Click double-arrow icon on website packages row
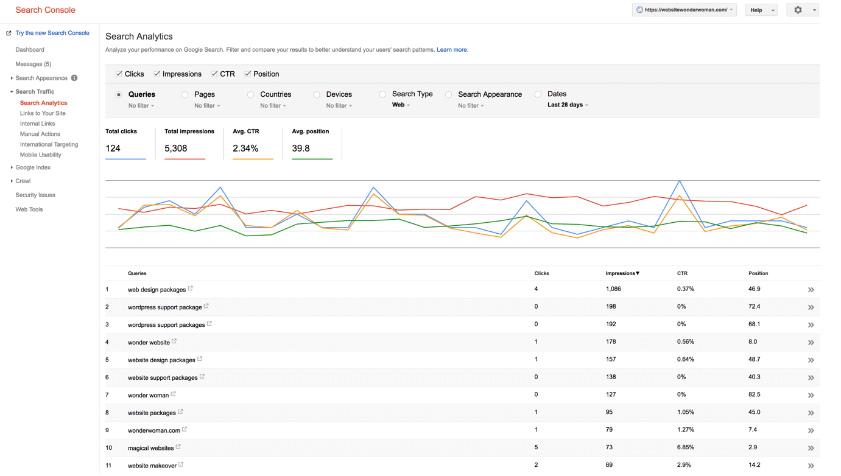This screenshot has width=841, height=476. [x=811, y=413]
